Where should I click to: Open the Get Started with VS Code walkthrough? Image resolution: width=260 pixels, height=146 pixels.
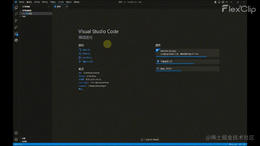188,53
